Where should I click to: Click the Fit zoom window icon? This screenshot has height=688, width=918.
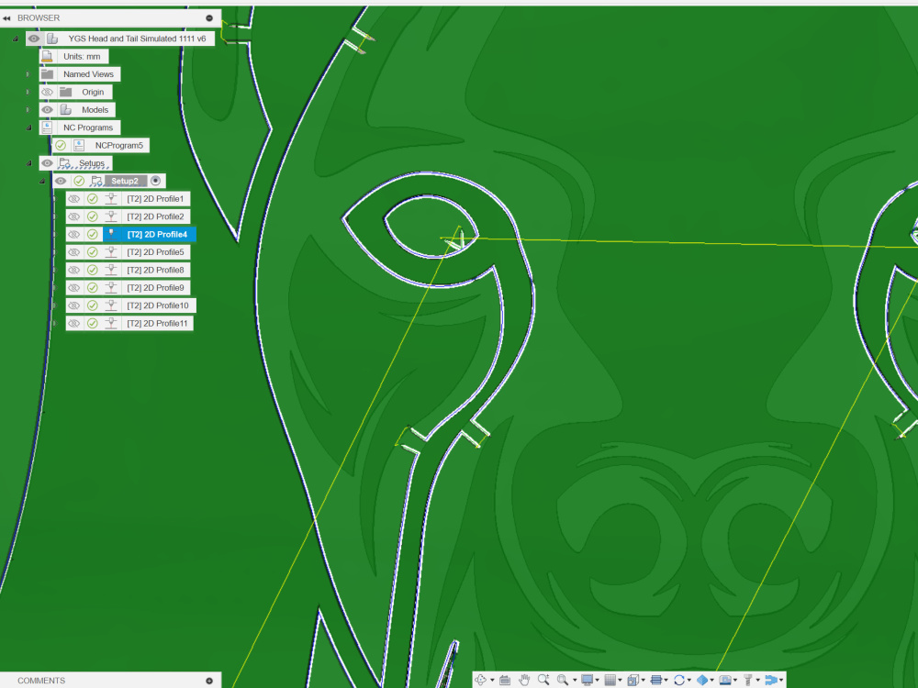pyautogui.click(x=563, y=680)
